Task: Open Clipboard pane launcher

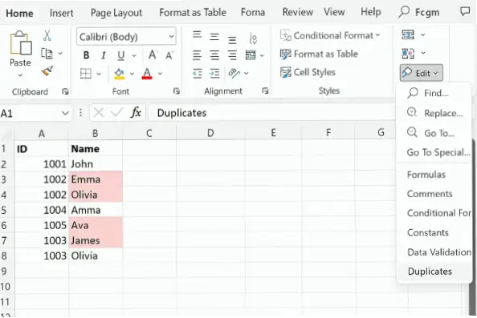Action: (65, 91)
